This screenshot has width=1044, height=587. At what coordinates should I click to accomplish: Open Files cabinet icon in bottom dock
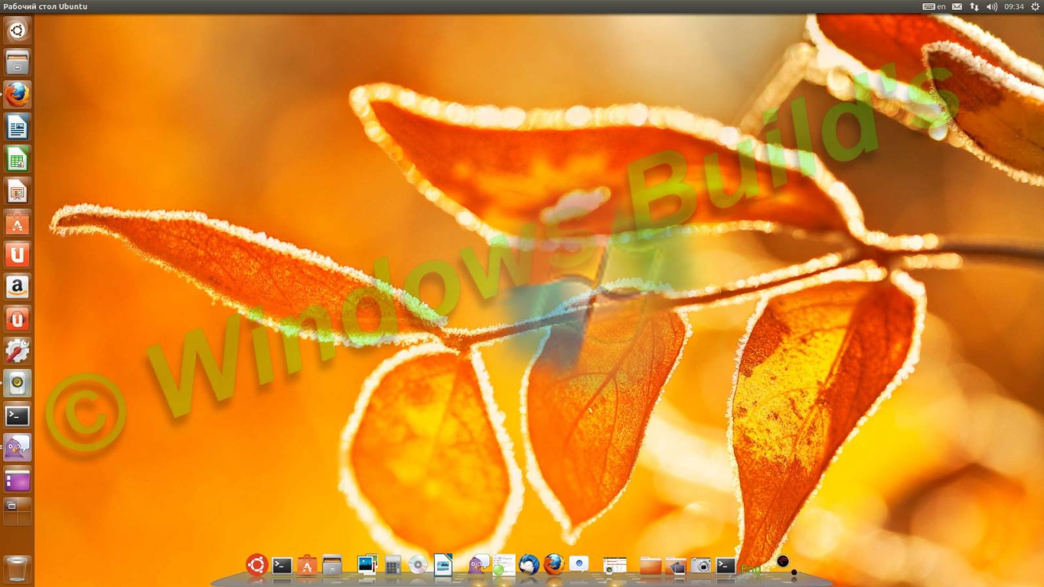(x=332, y=565)
